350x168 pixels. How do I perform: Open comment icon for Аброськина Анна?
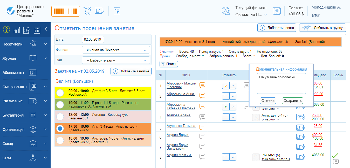(202, 96)
